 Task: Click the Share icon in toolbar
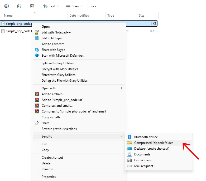click(19, 6)
